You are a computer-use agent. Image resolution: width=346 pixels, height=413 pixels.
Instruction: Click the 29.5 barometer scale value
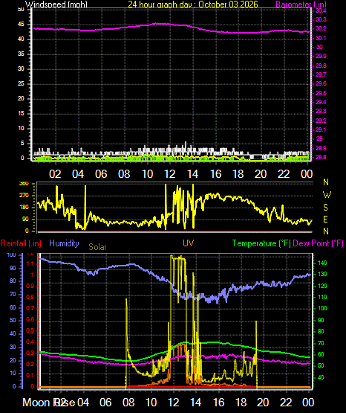[x=321, y=93]
